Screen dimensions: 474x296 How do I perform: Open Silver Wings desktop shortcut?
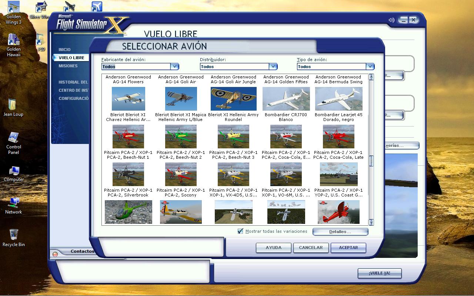click(40, 10)
